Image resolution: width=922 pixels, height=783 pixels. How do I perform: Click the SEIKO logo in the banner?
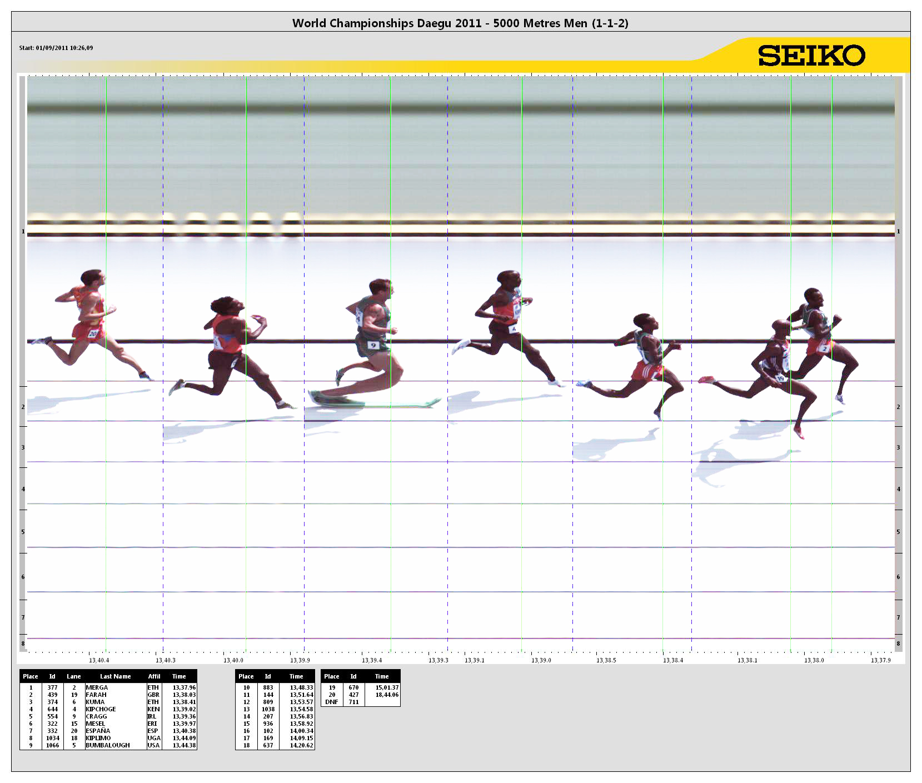[811, 56]
